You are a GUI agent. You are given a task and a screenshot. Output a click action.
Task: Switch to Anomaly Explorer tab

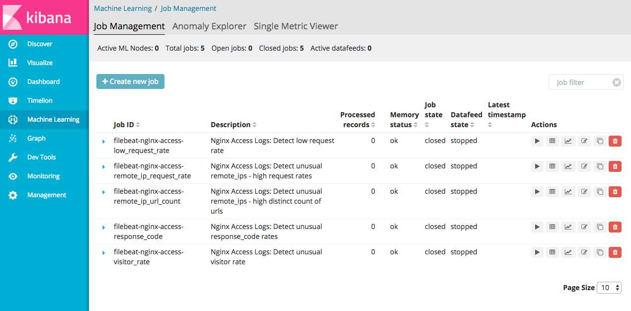pos(209,26)
